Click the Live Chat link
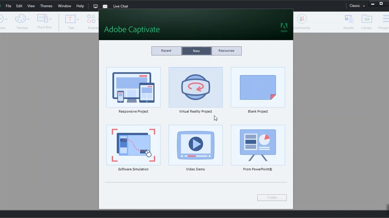This screenshot has width=389, height=218. 120,6
